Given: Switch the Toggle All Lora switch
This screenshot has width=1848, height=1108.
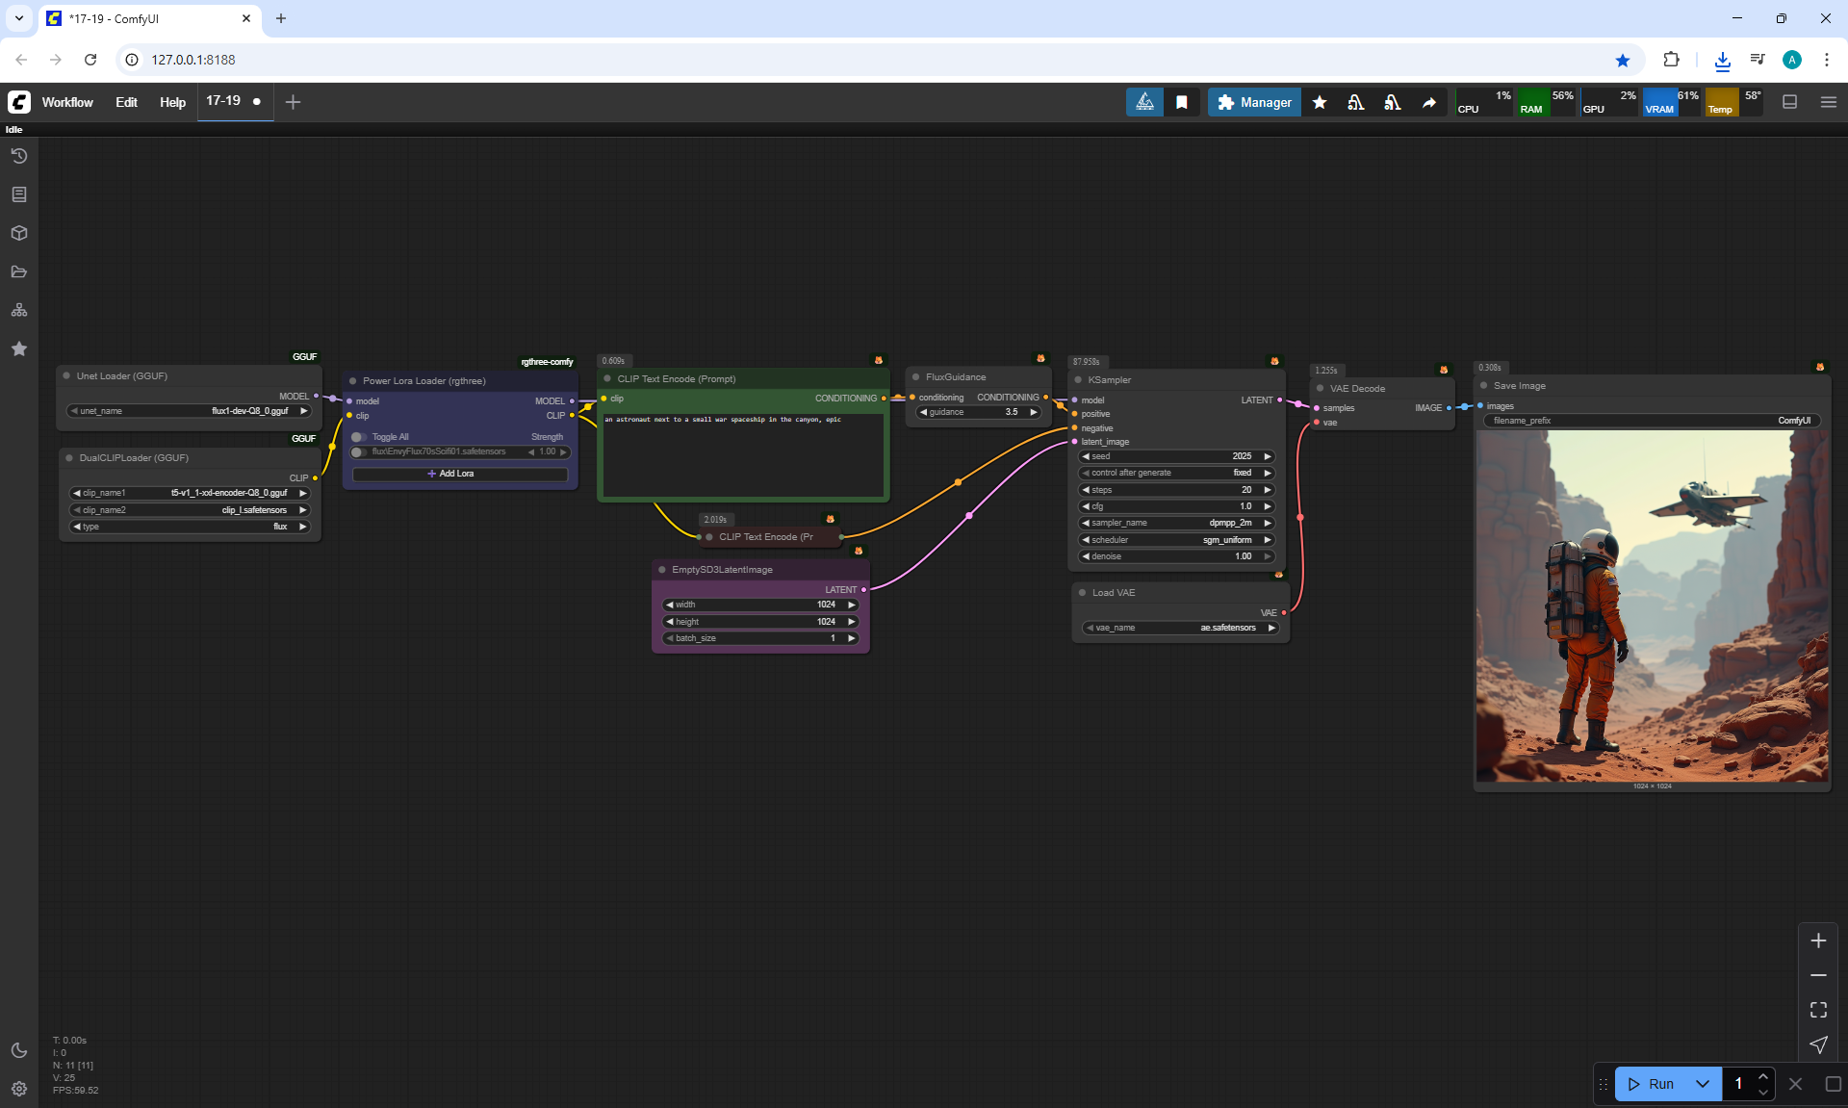Looking at the screenshot, I should (359, 437).
